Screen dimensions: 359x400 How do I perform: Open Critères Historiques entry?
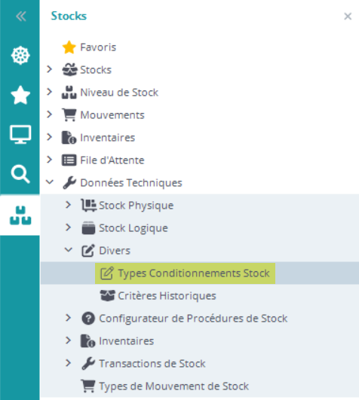tap(167, 296)
